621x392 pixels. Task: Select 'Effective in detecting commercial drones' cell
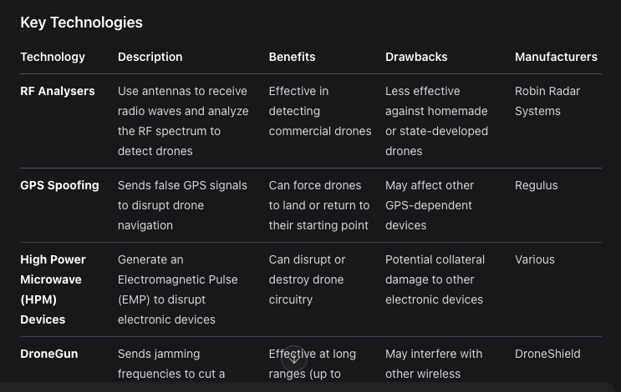[x=319, y=111]
